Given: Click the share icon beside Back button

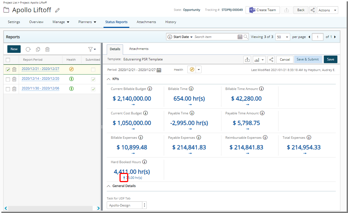Looking at the screenshot, I should [313, 10].
